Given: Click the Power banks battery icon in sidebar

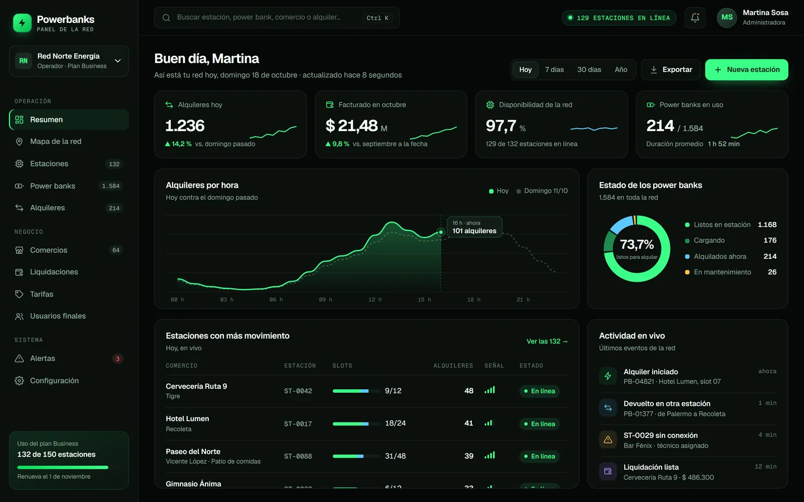Looking at the screenshot, I should (x=19, y=186).
